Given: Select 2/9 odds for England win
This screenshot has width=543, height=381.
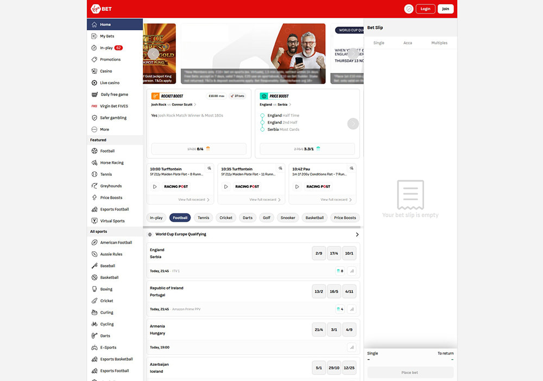Looking at the screenshot, I should coord(319,253).
